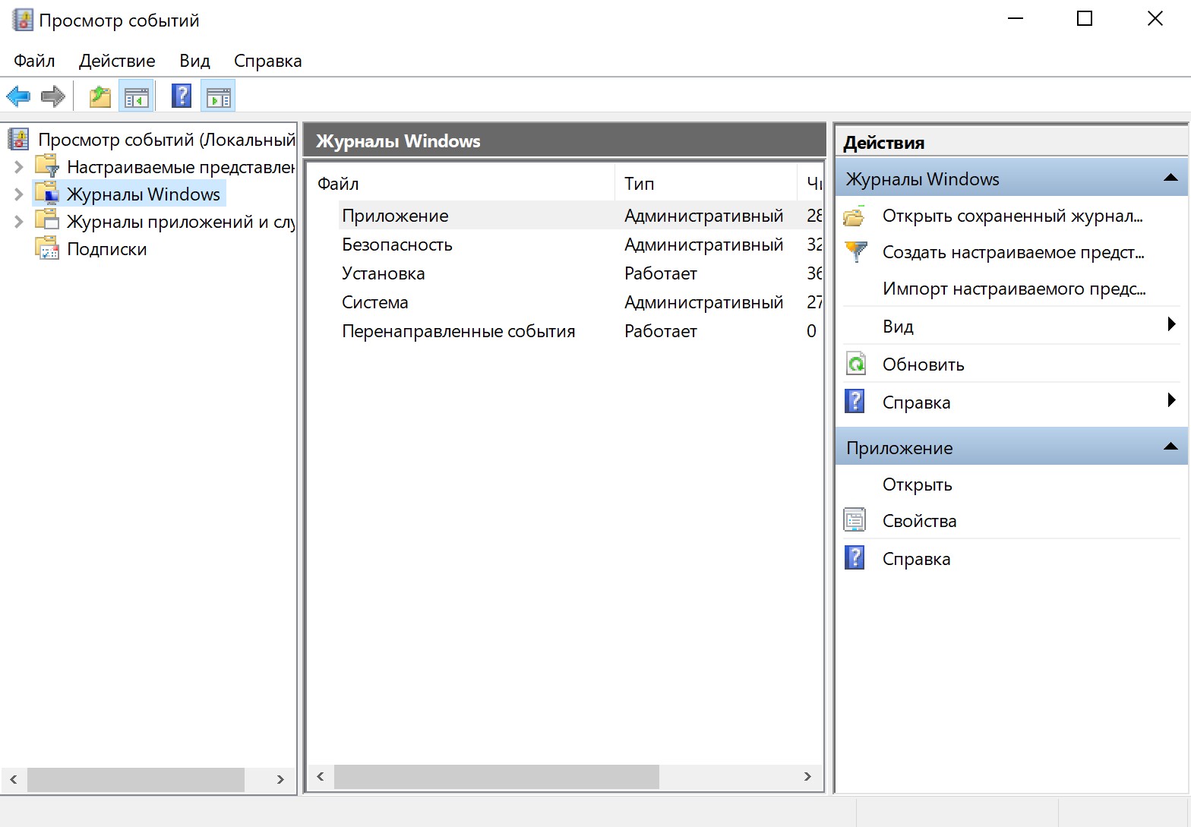Click the help icon in Журналы Windows section

point(855,401)
